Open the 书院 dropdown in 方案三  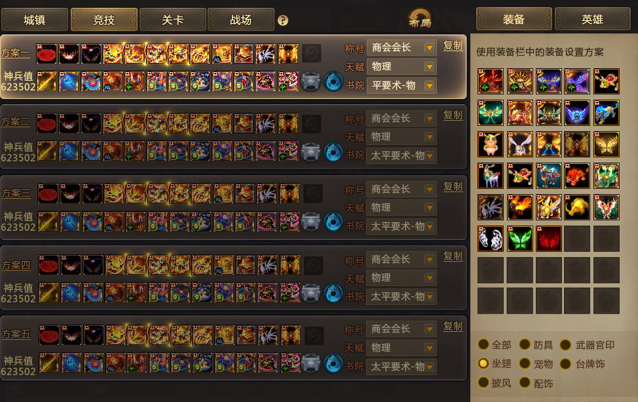click(402, 226)
